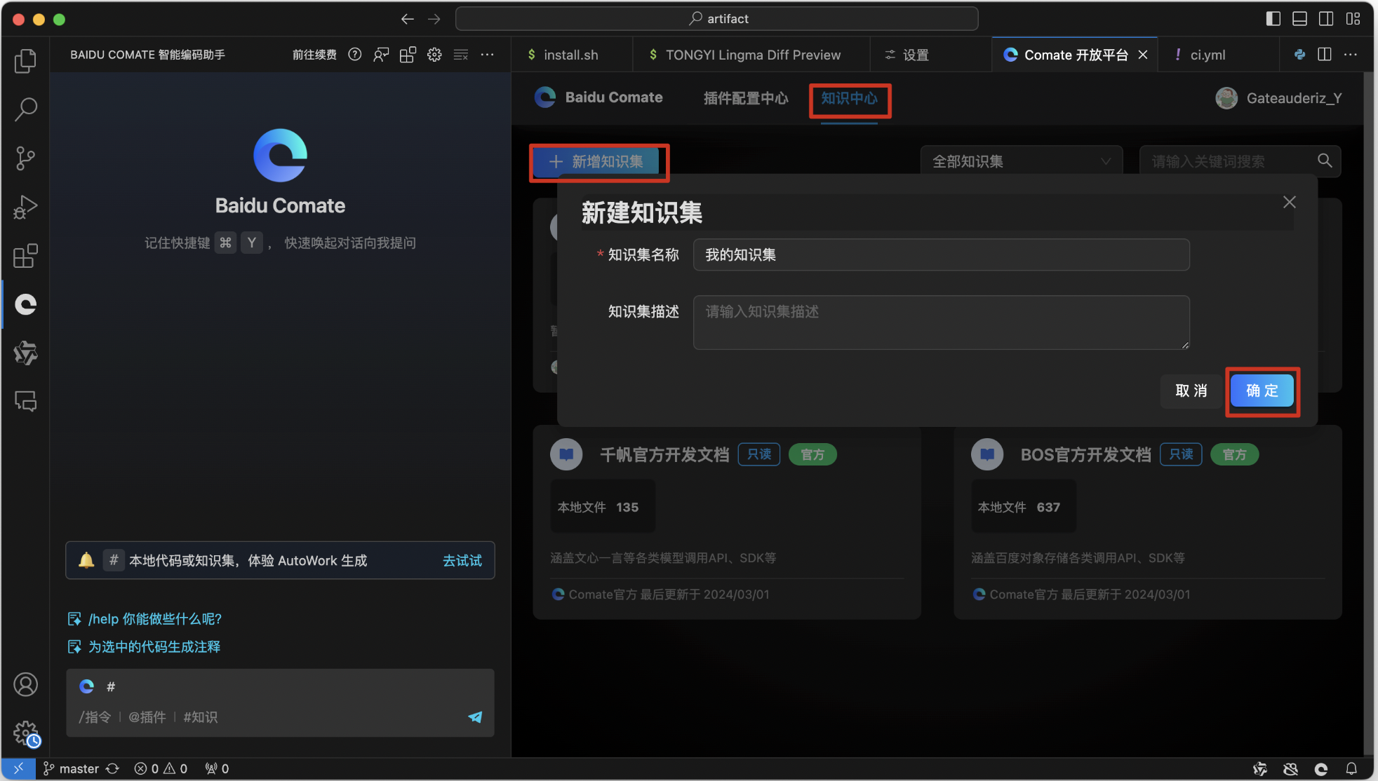Click master branch in status bar
The image size is (1378, 781).
coord(71,769)
